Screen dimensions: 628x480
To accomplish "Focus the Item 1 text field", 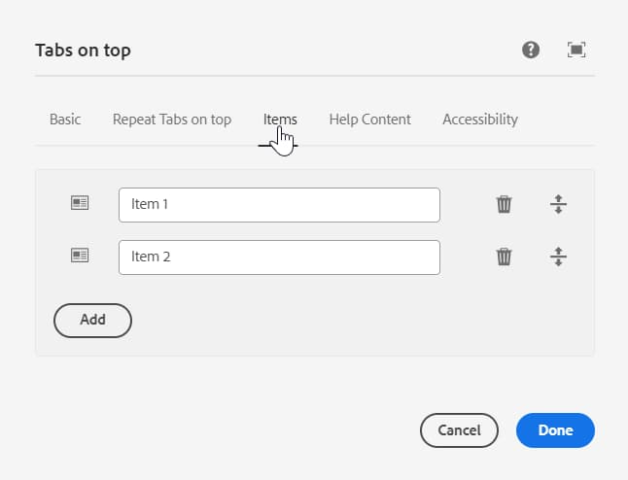I will click(279, 204).
